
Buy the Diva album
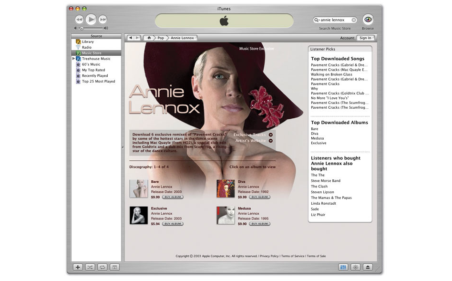pyautogui.click(x=260, y=197)
